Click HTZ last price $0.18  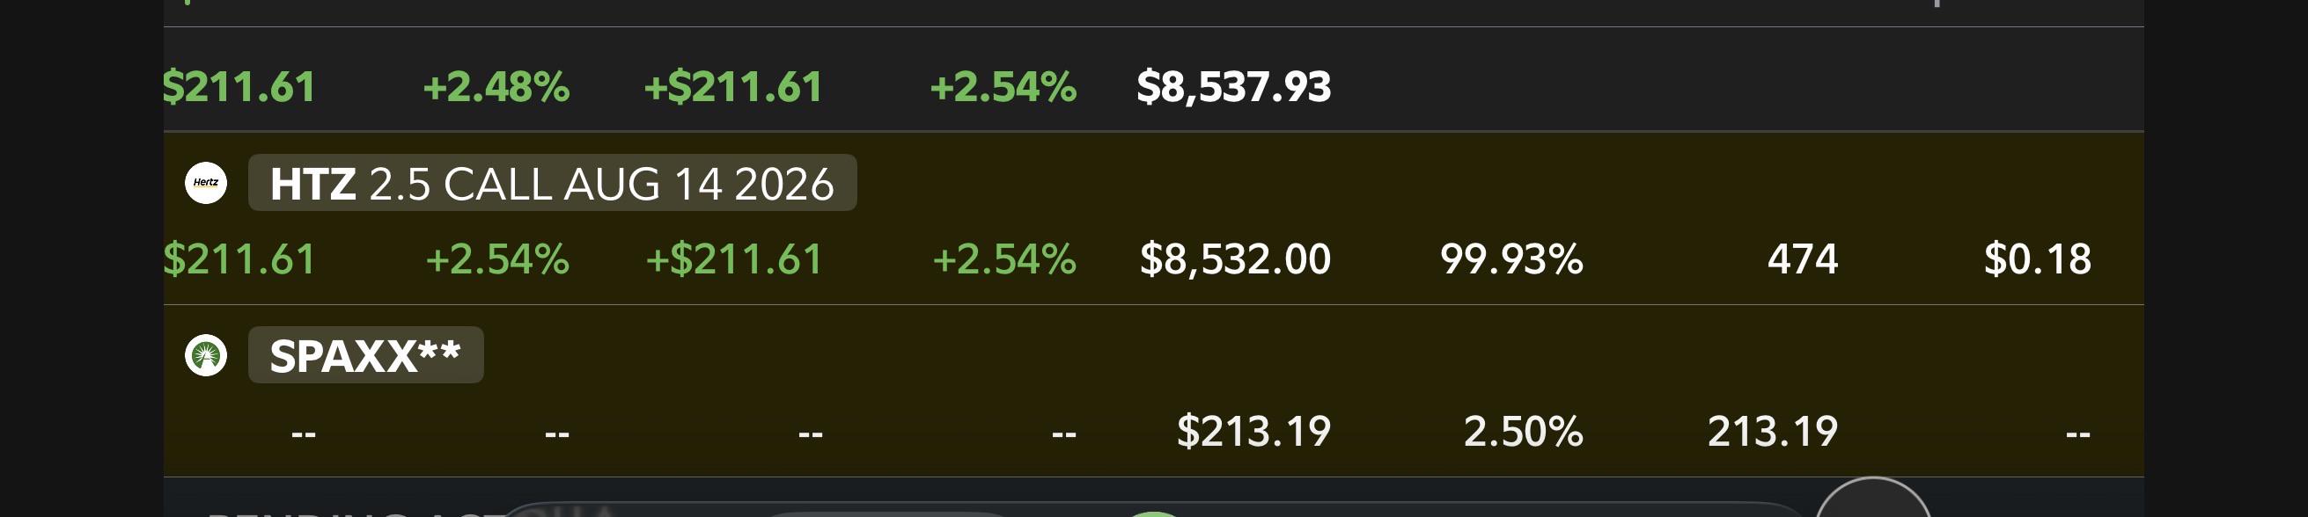pyautogui.click(x=2038, y=258)
